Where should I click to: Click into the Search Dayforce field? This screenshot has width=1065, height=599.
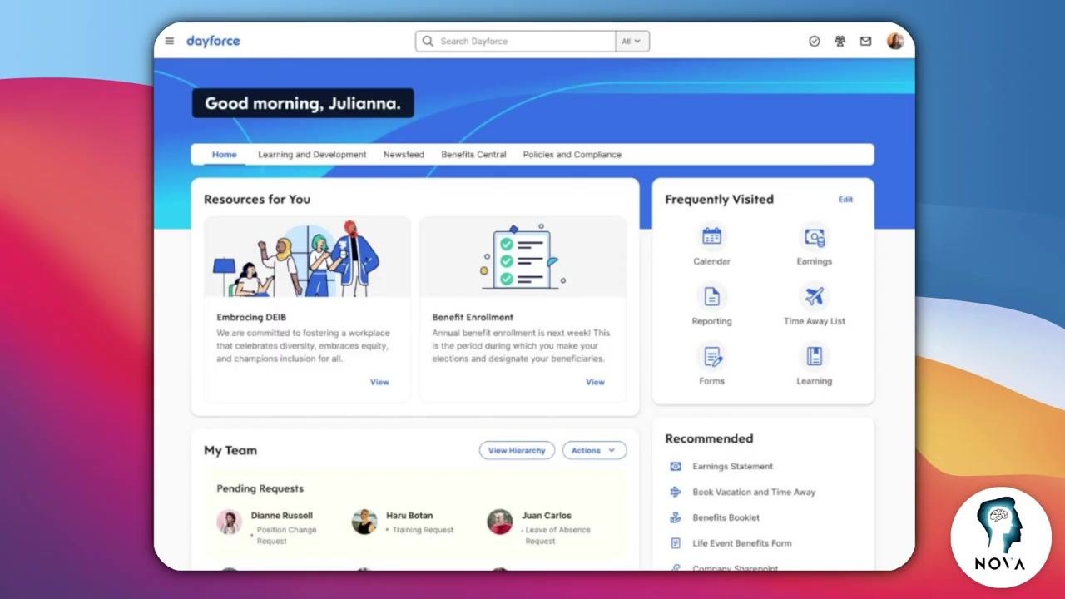[x=516, y=41]
